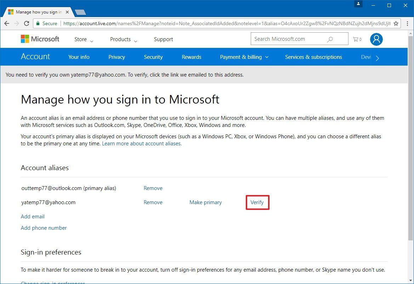The width and height of the screenshot is (414, 284).
Task: Click the Chrome user profile icon in title bar
Action: 358,4
